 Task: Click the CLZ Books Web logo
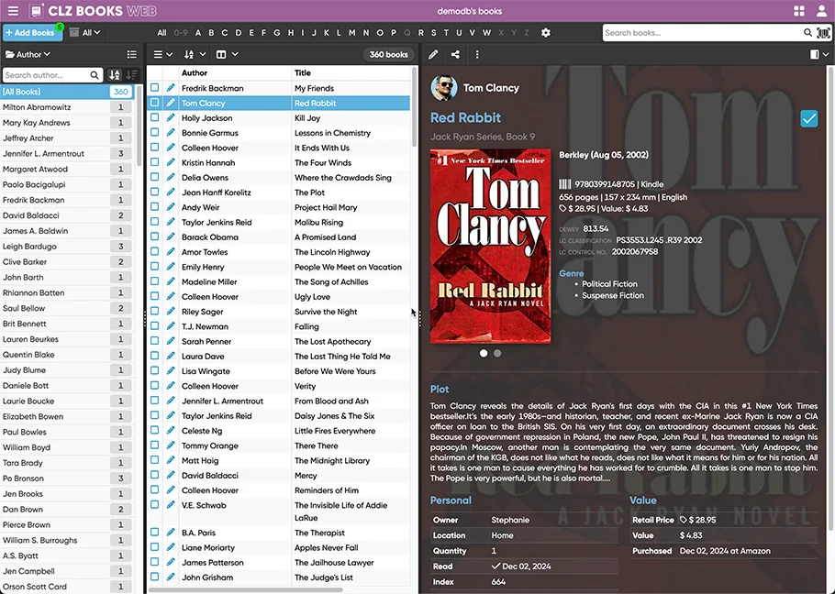click(x=93, y=11)
